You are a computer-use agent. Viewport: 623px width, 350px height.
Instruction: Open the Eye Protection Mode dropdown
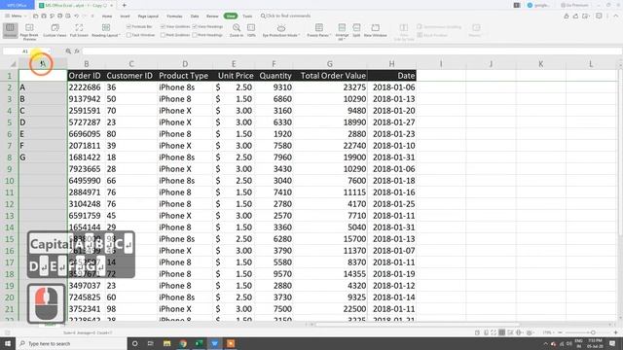point(281,30)
